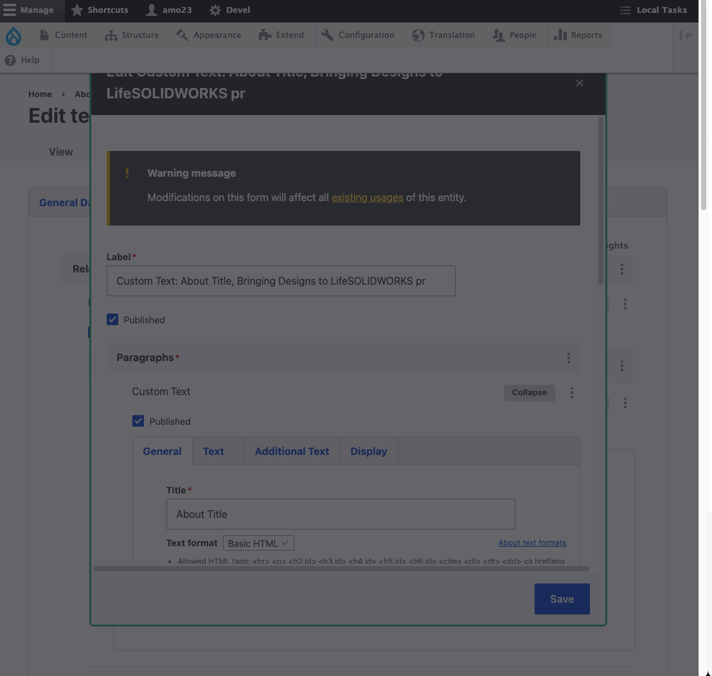This screenshot has width=712, height=676.
Task: Select the Display tab
Action: [x=368, y=451]
